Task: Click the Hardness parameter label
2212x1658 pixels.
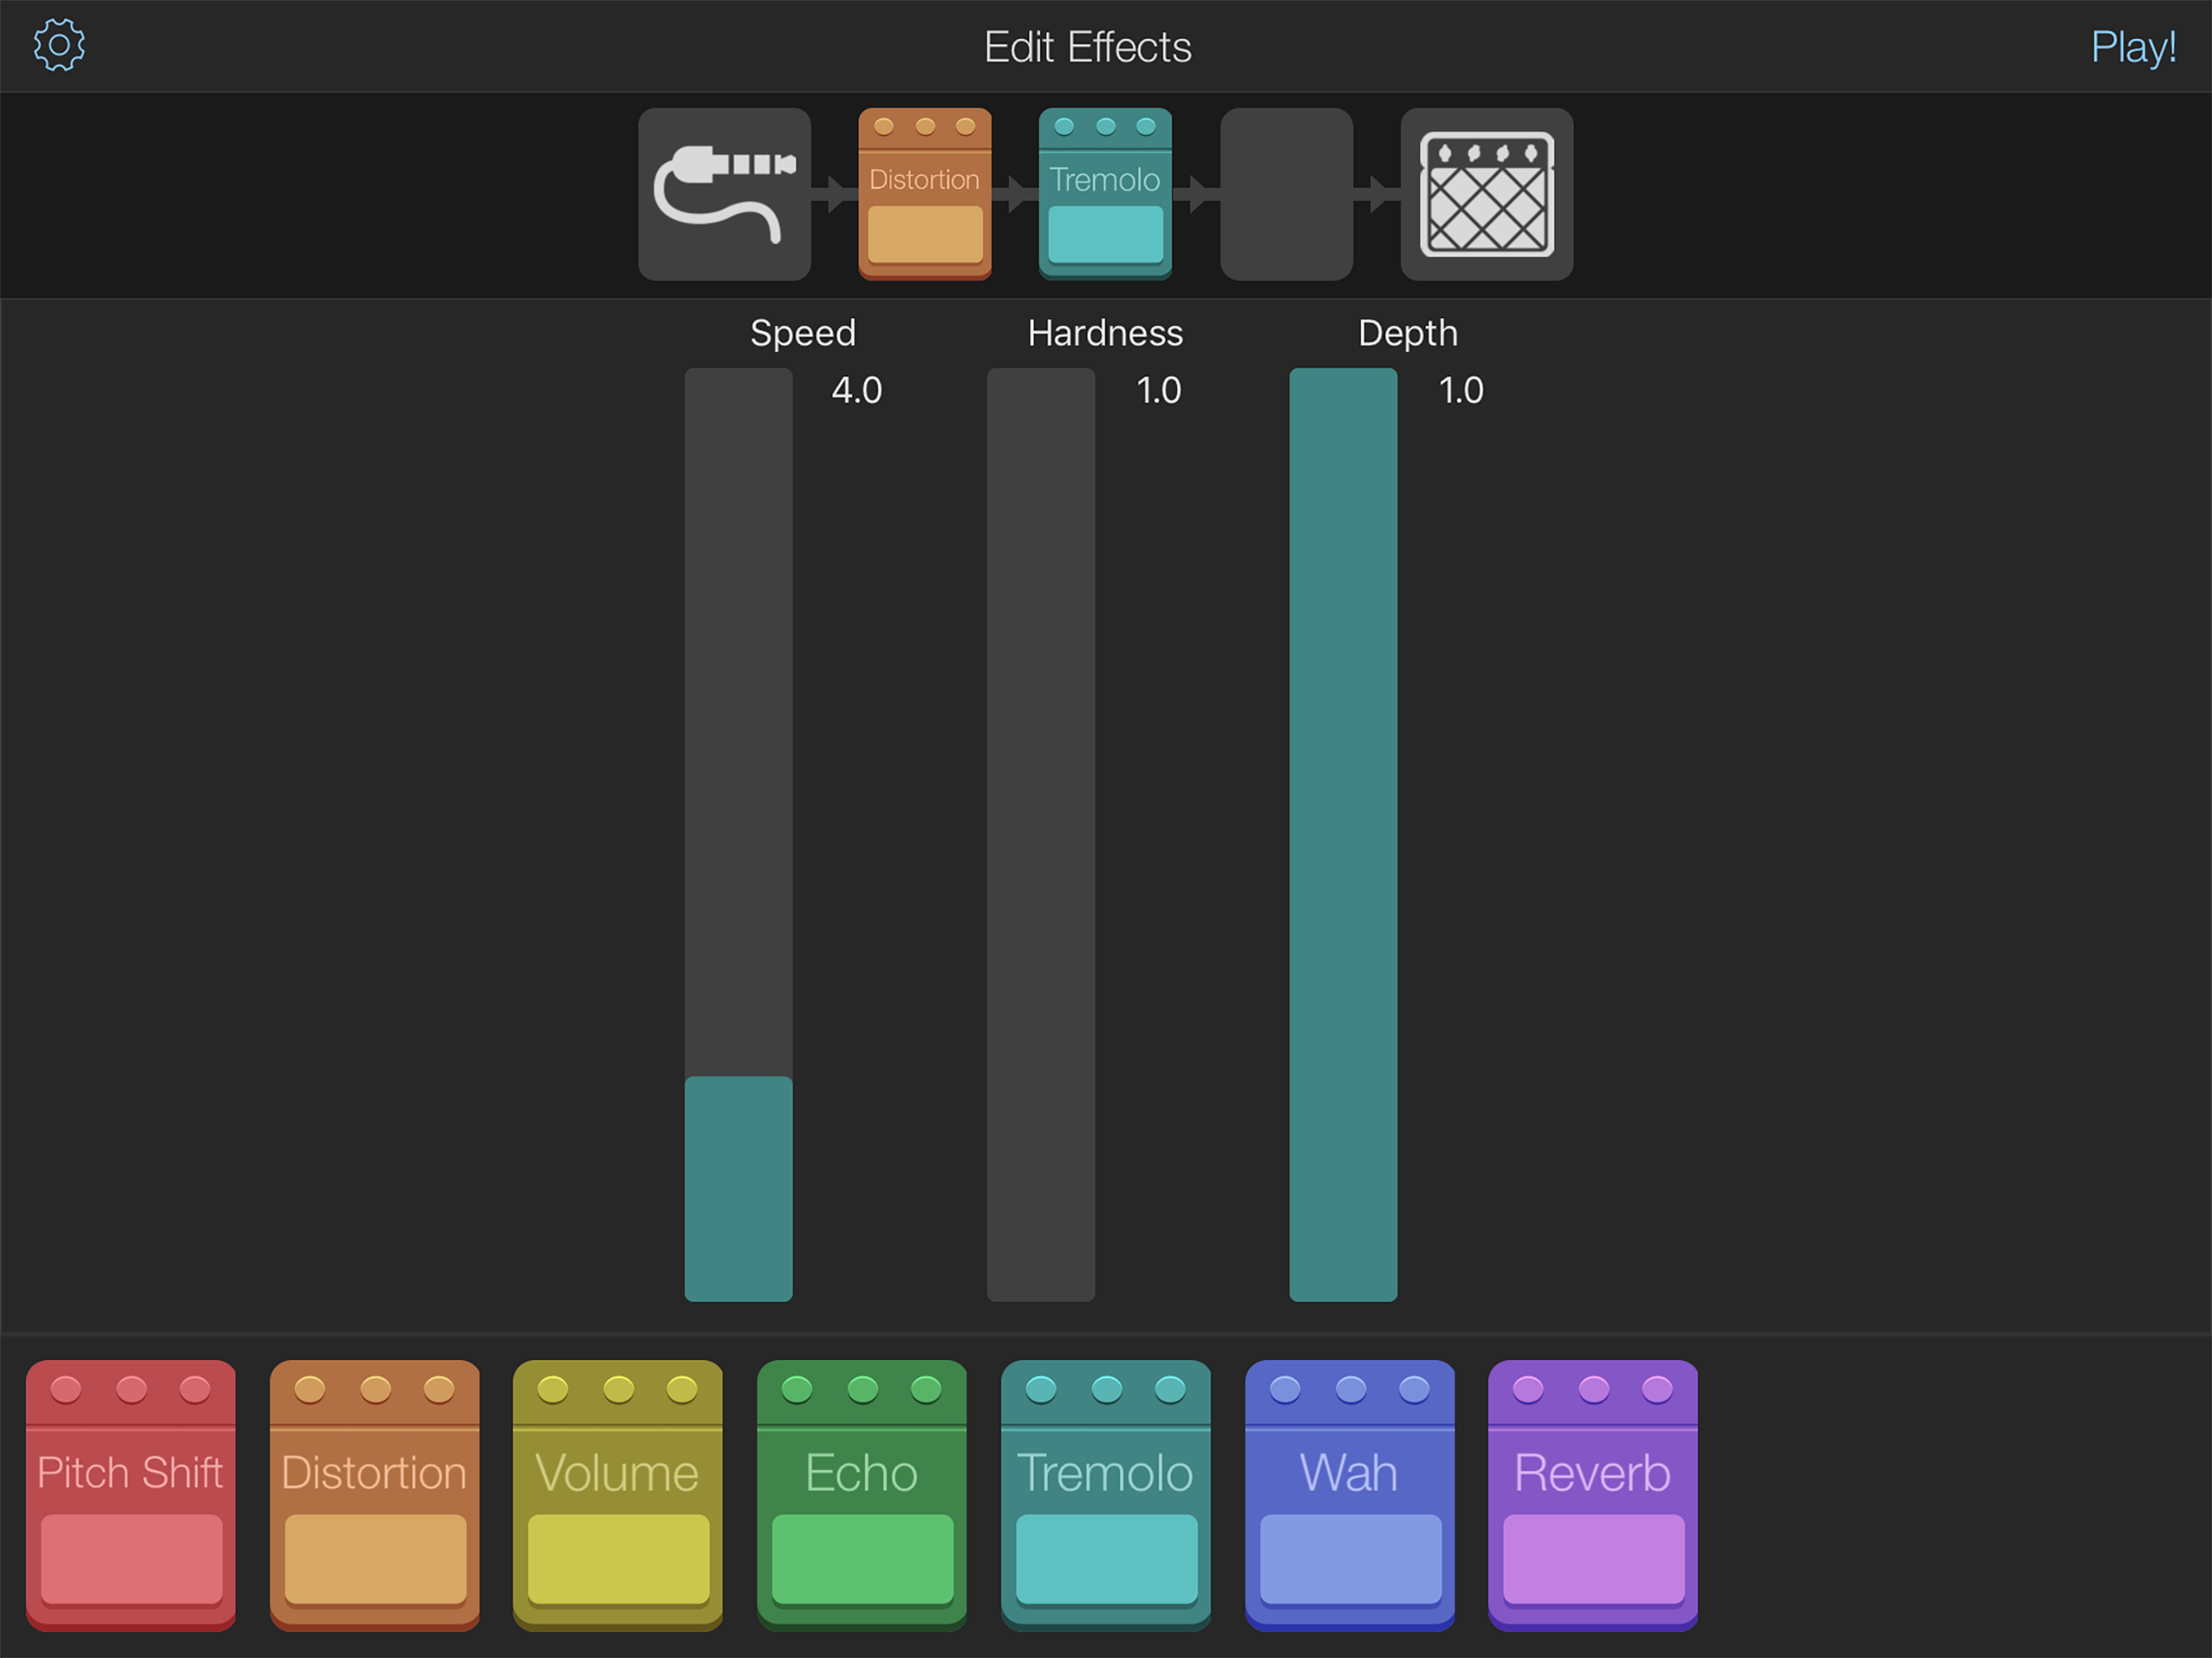Action: [x=1105, y=333]
